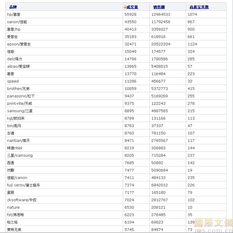This screenshot has width=233, height=233.
Task: Click the 7685 volume value
Action: coord(129,163)
